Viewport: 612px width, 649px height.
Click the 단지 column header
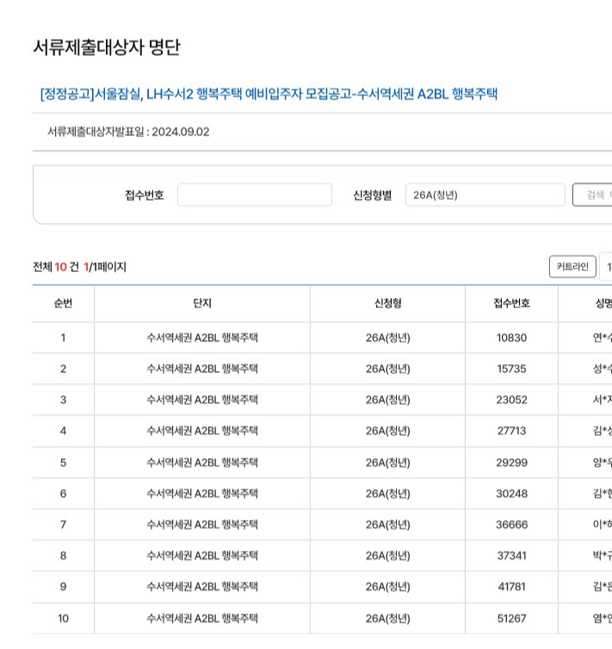(202, 303)
